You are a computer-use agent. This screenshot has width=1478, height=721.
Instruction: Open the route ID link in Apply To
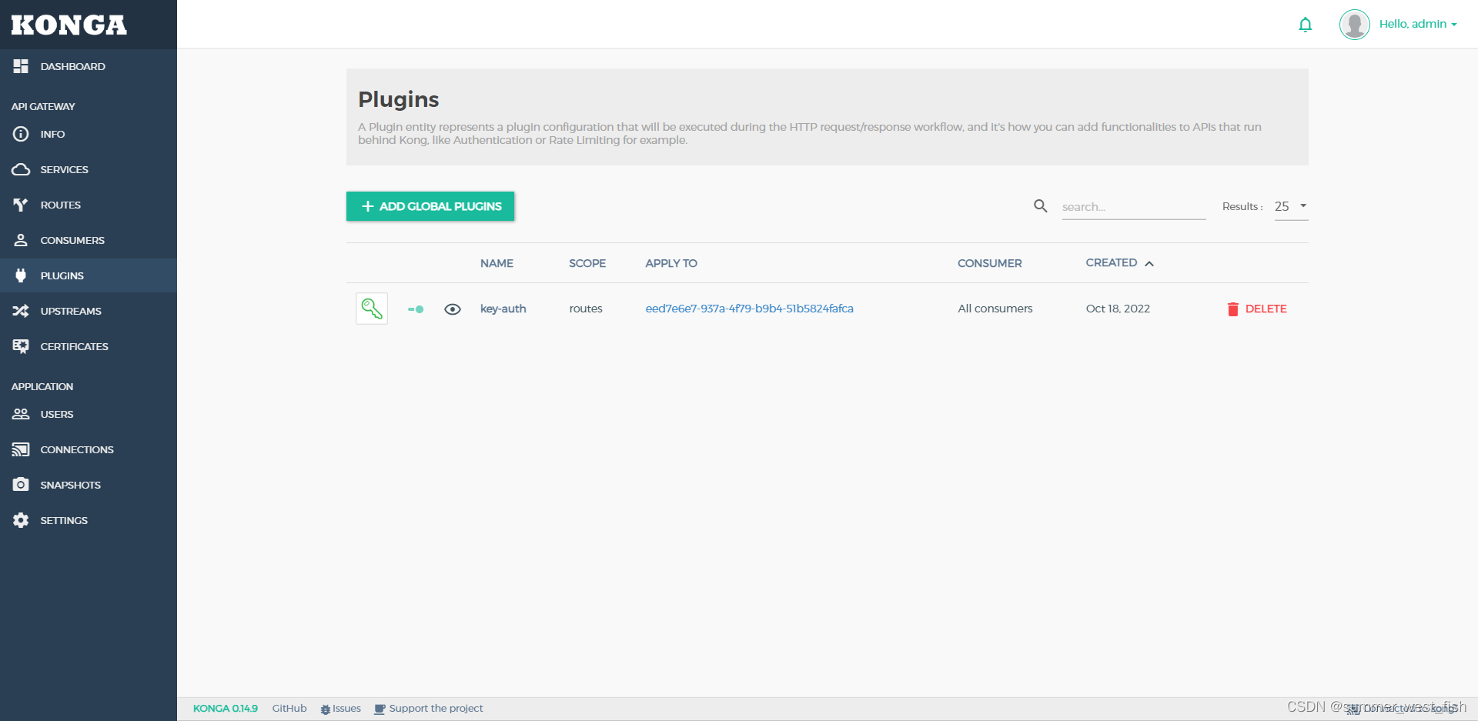749,308
